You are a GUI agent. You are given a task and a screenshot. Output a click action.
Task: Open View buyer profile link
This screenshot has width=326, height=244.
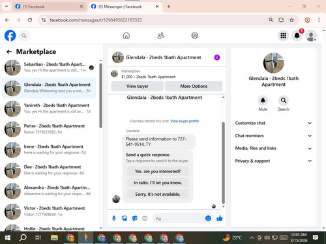(185, 121)
